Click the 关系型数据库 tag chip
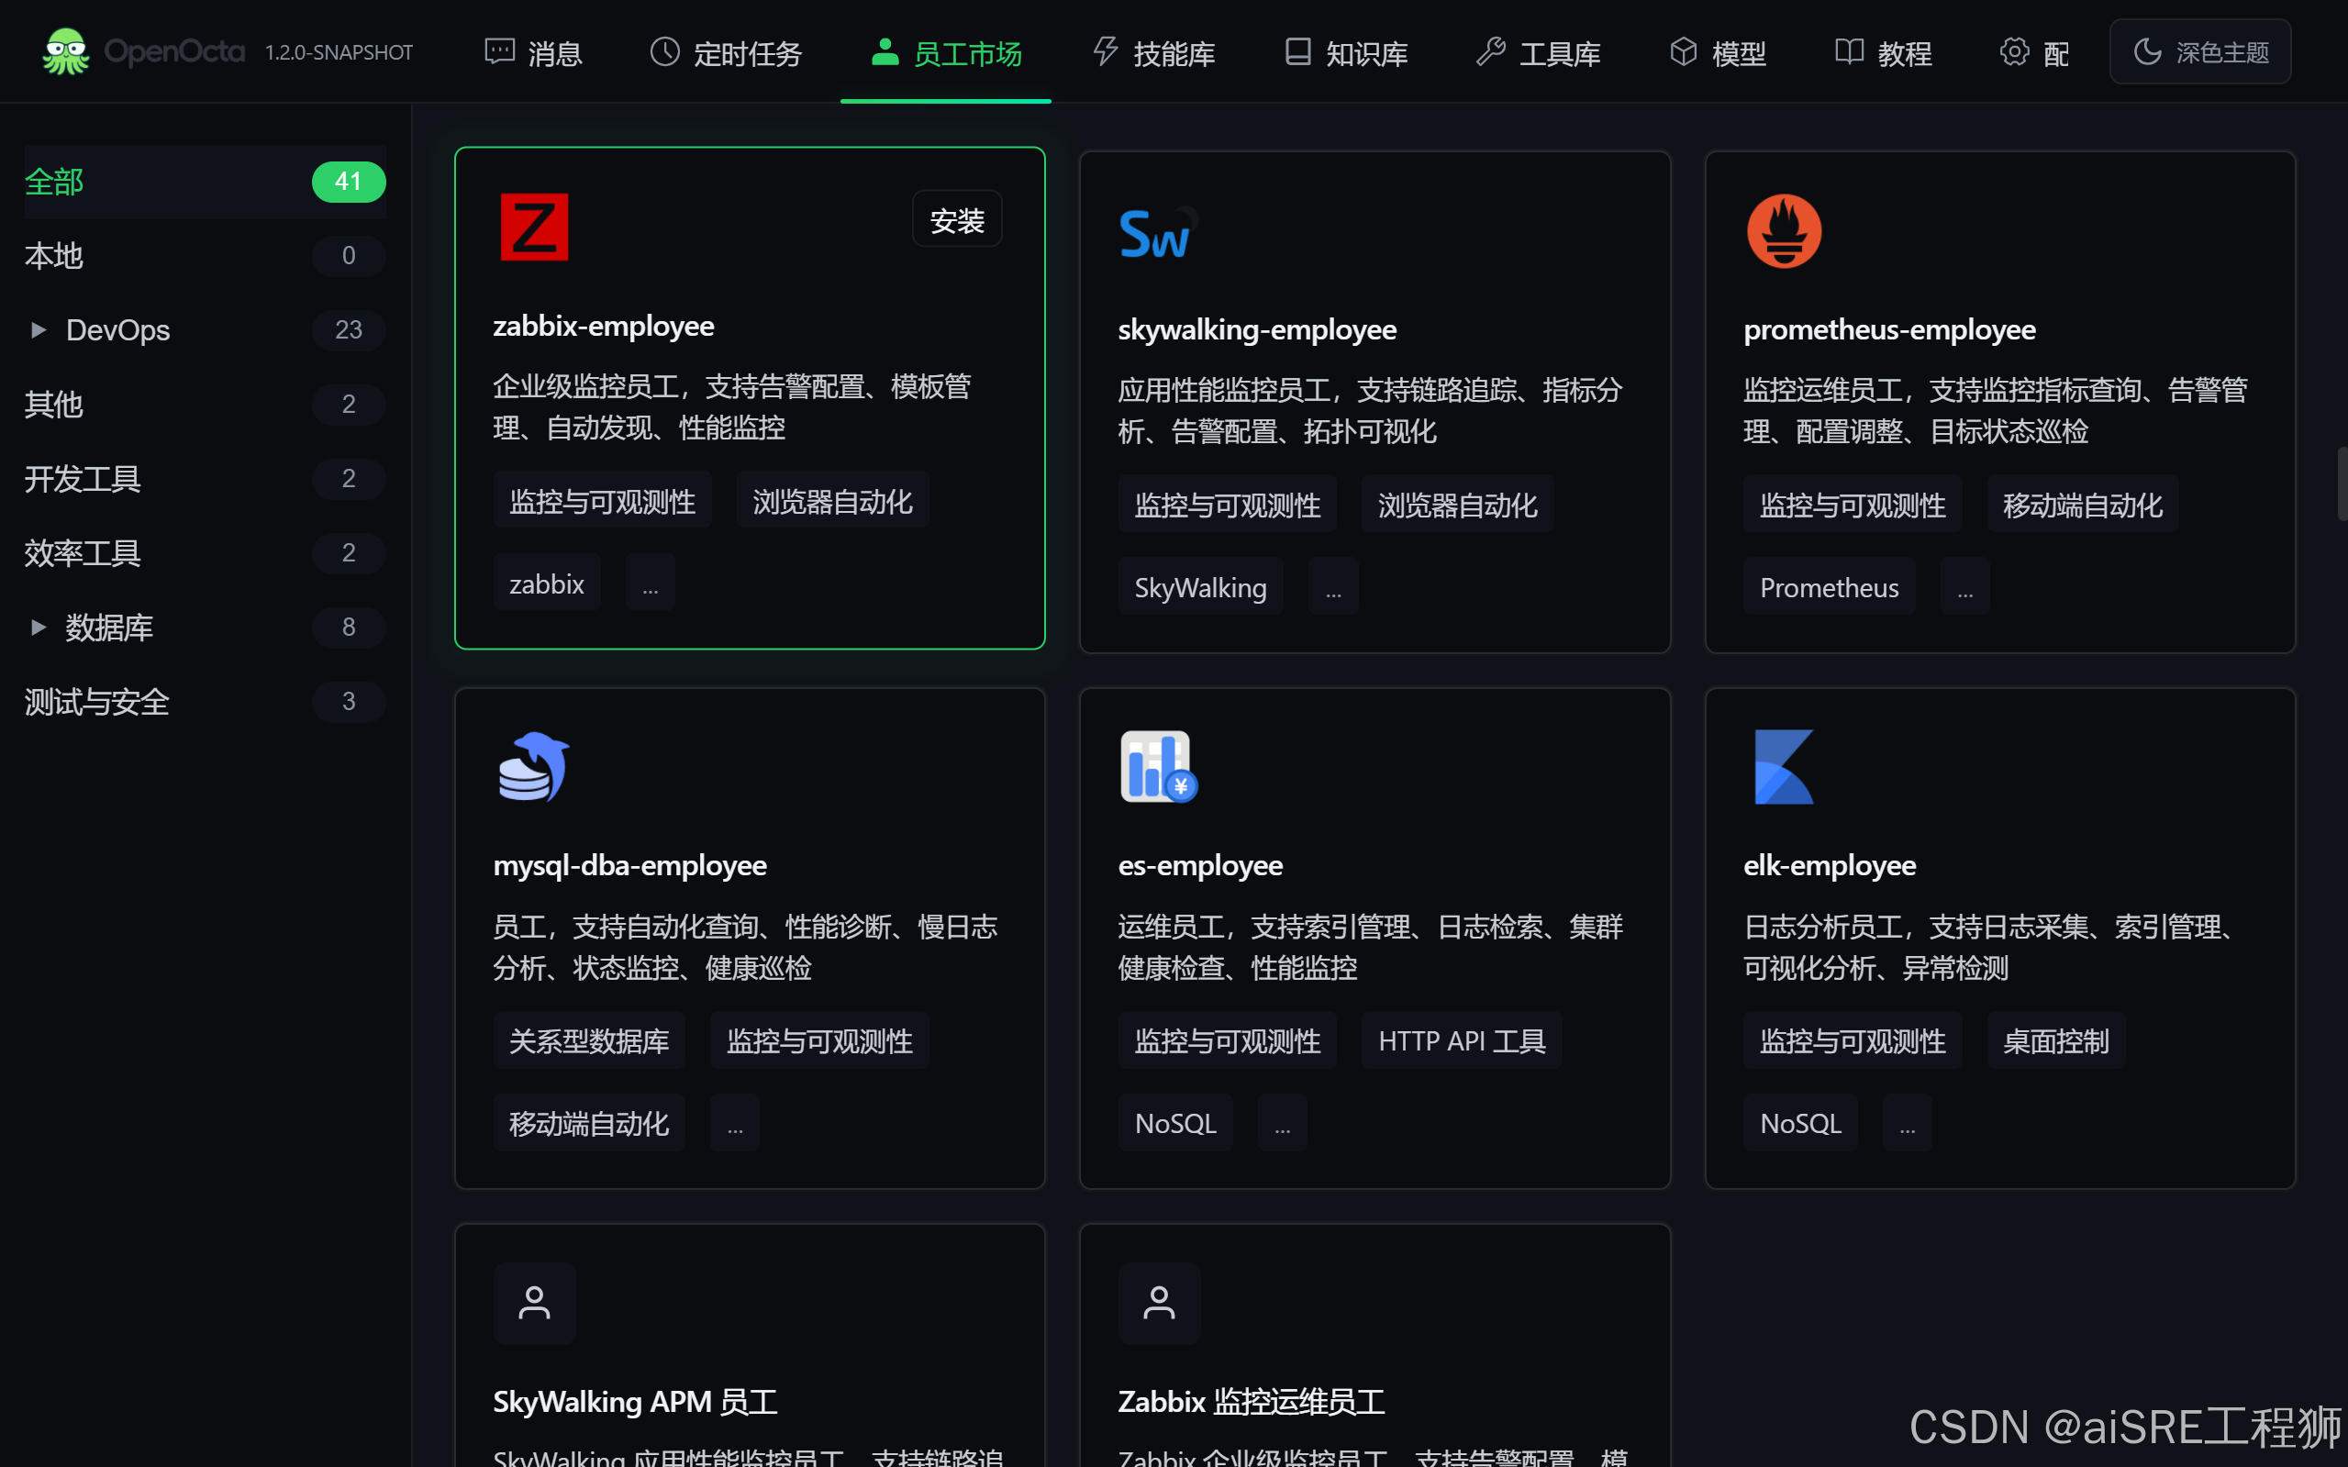This screenshot has height=1467, width=2348. 589,1040
